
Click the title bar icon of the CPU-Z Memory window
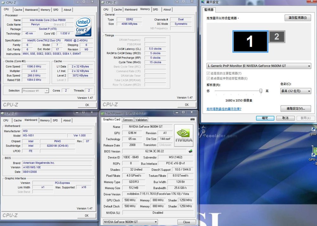coord(103,3)
